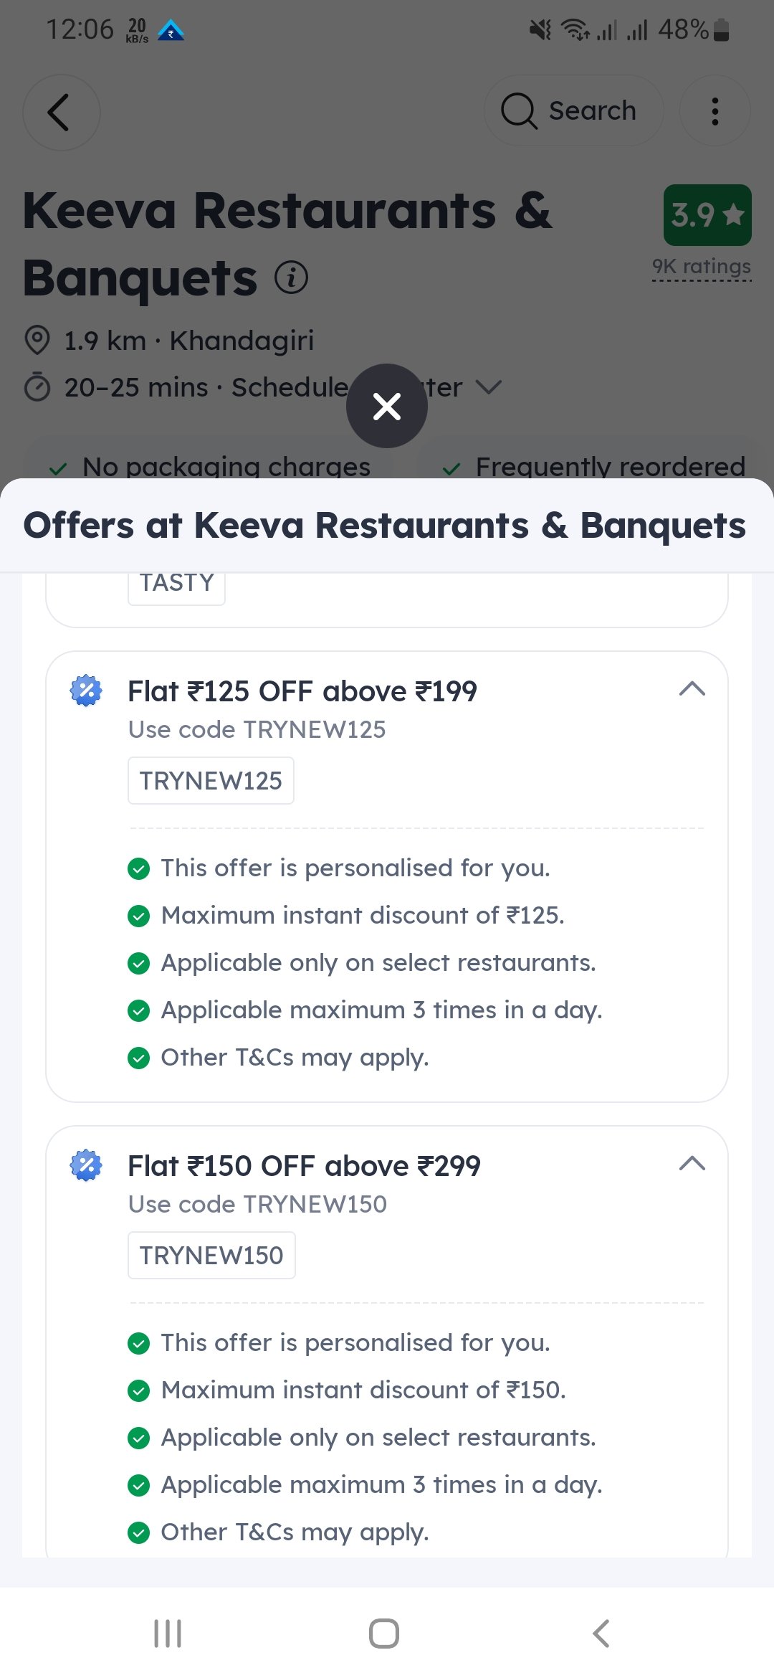The image size is (774, 1678).
Task: Tap discount badge icon for ₹150 offer
Action: tap(86, 1165)
